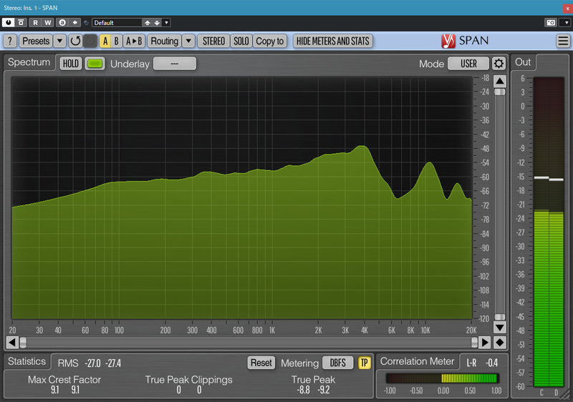Enable the W write automation button
This screenshot has width=573, height=402.
[x=48, y=23]
